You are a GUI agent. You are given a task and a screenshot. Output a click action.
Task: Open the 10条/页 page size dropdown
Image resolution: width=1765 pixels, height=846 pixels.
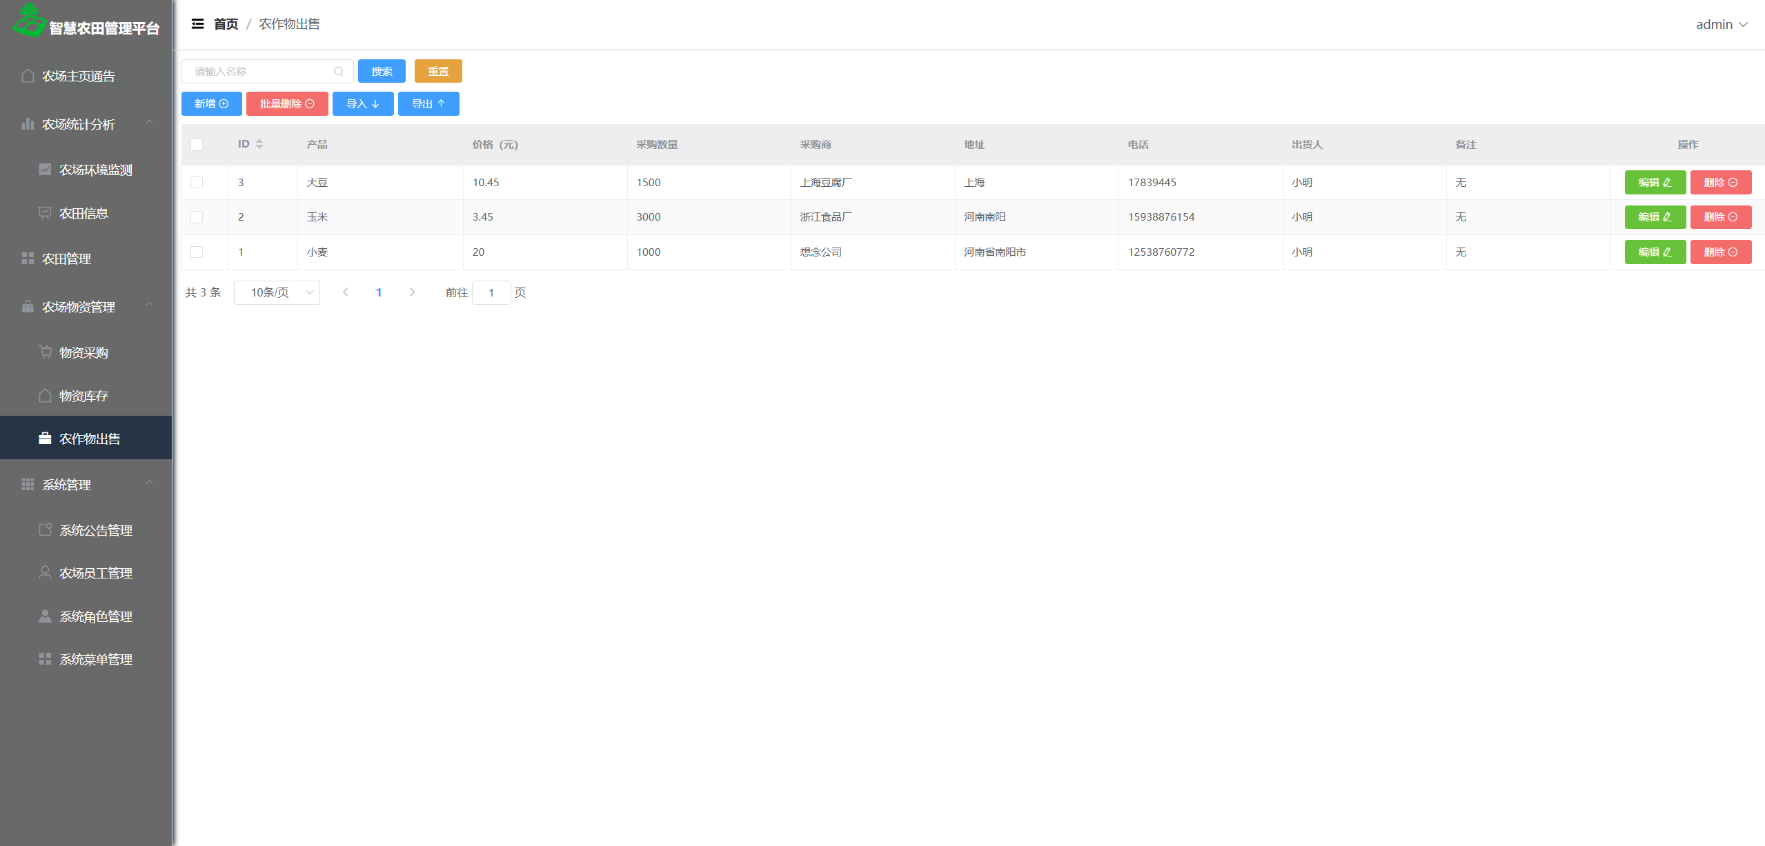277,292
